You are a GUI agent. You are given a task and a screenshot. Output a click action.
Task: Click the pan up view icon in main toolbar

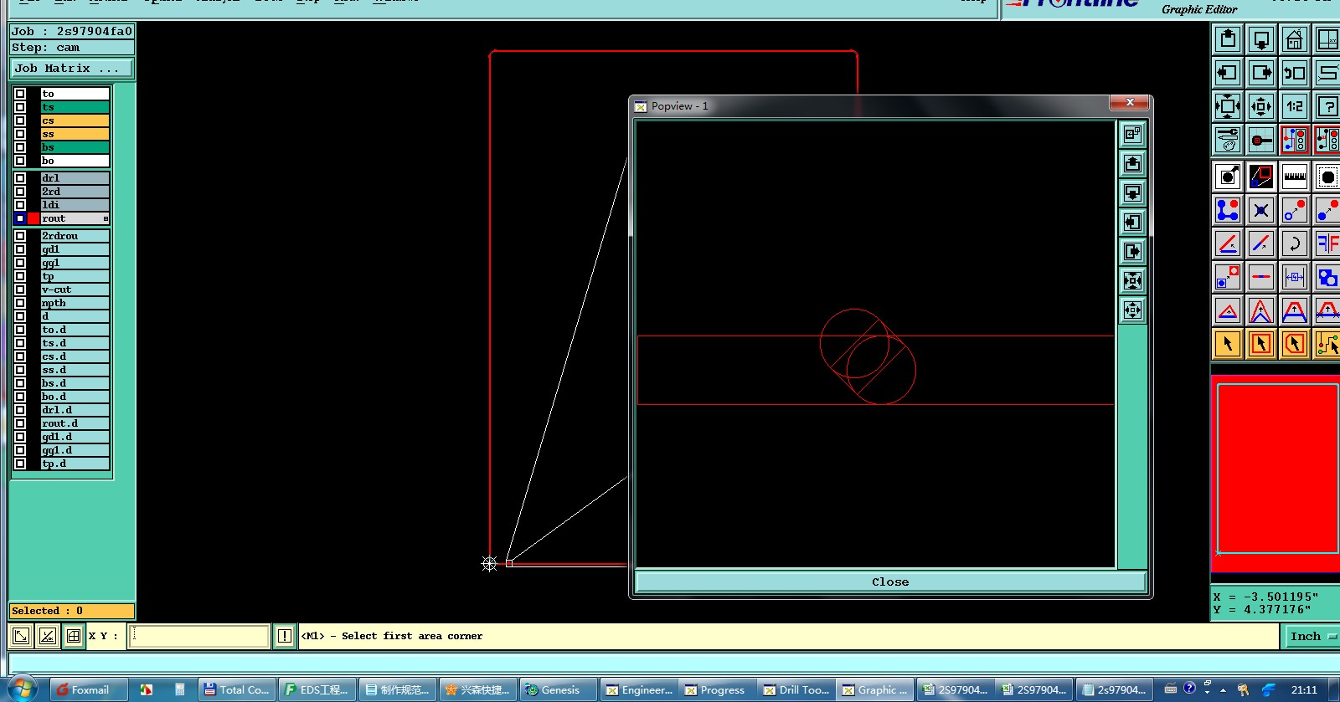[1228, 39]
